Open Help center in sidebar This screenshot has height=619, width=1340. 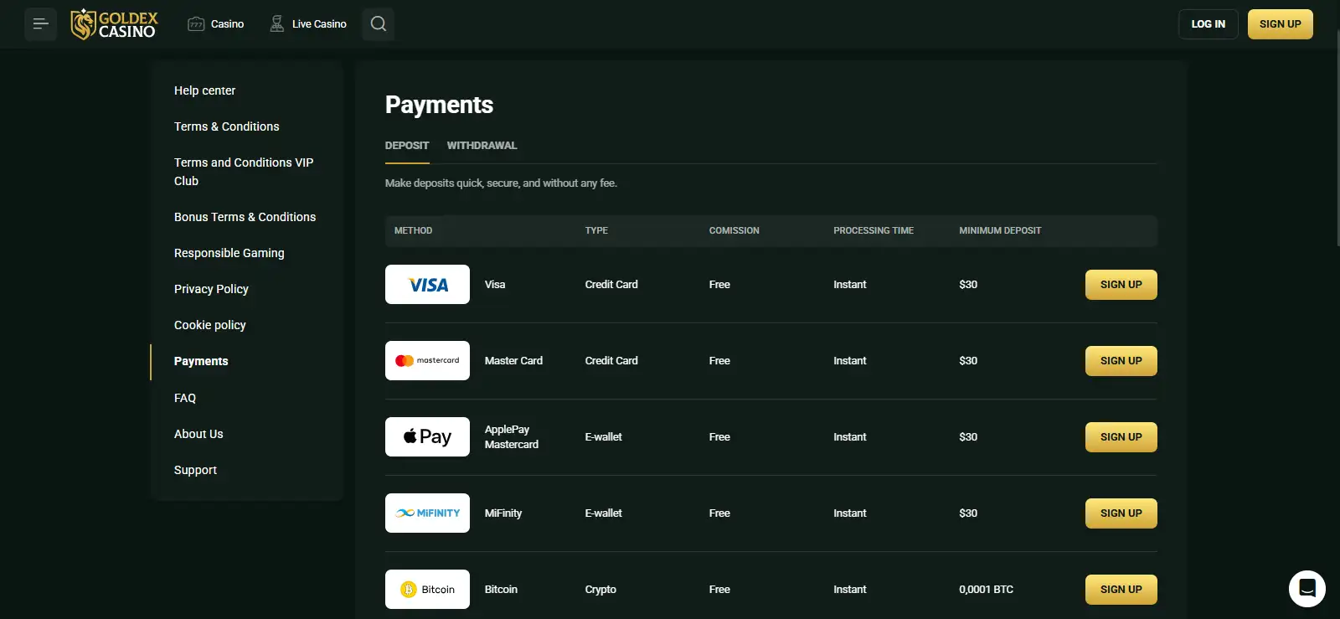tap(204, 90)
